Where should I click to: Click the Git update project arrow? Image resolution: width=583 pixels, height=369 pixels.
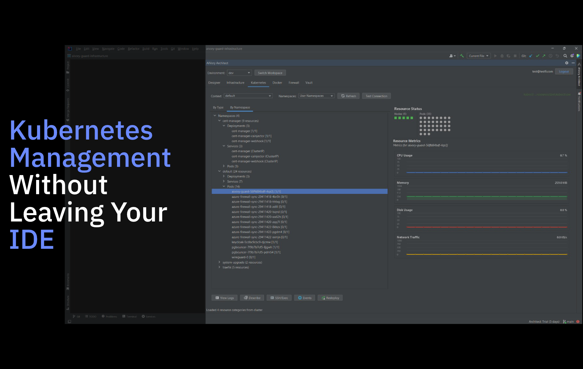point(531,56)
